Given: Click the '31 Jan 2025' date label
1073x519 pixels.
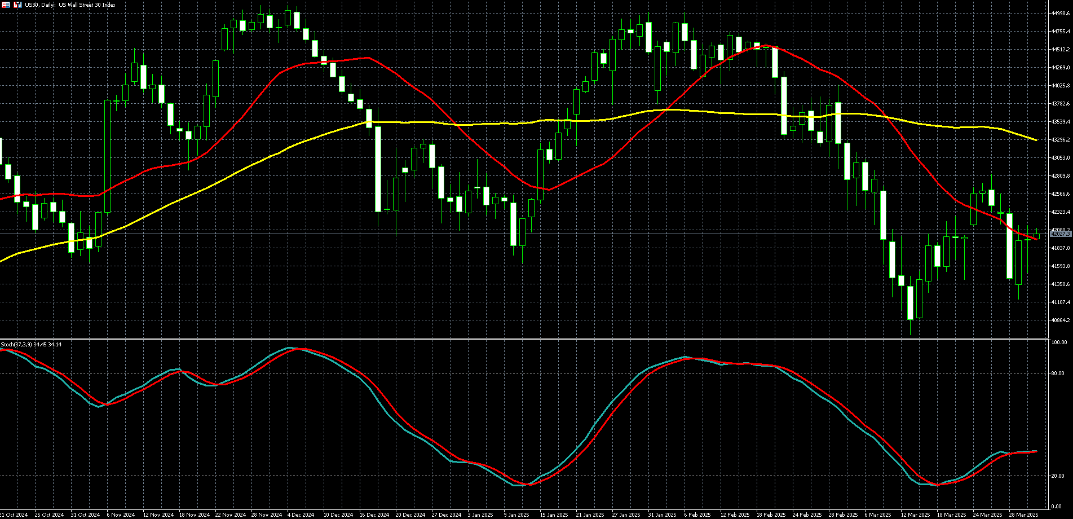Looking at the screenshot, I should pos(663,515).
